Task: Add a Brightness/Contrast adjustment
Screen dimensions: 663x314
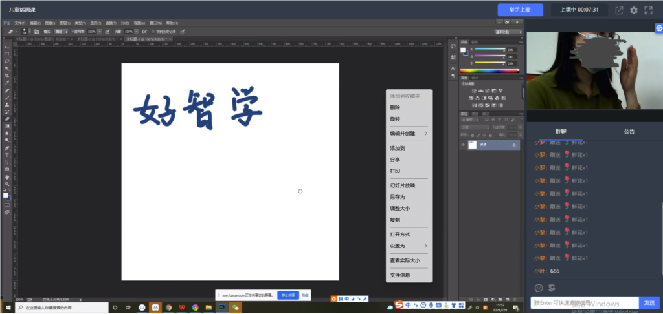Action: tap(474, 90)
